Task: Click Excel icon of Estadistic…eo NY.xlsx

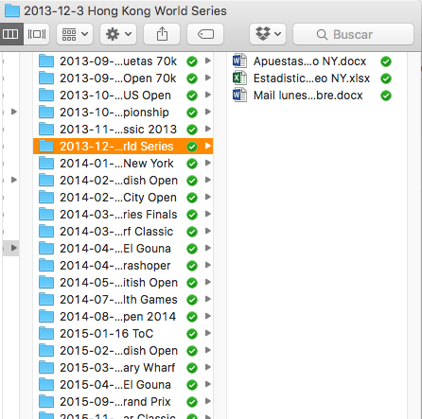Action: (x=239, y=78)
